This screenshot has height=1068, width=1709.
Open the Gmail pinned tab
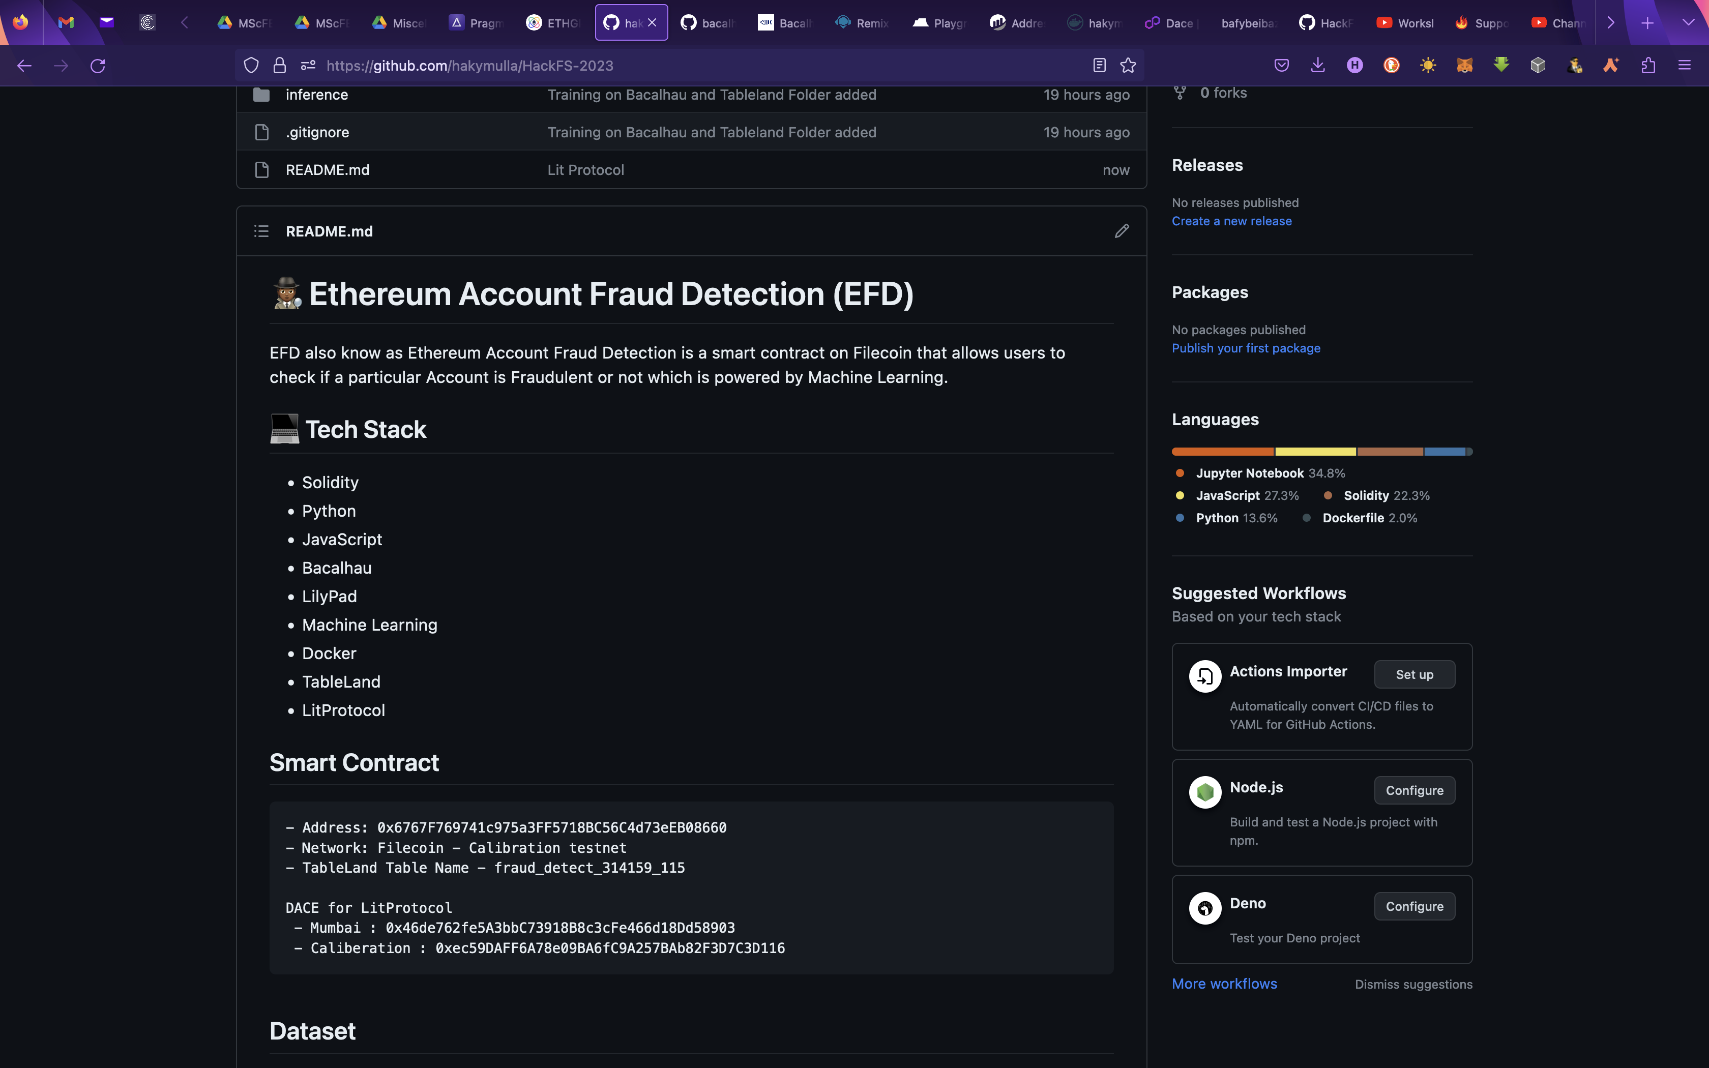pyautogui.click(x=67, y=22)
